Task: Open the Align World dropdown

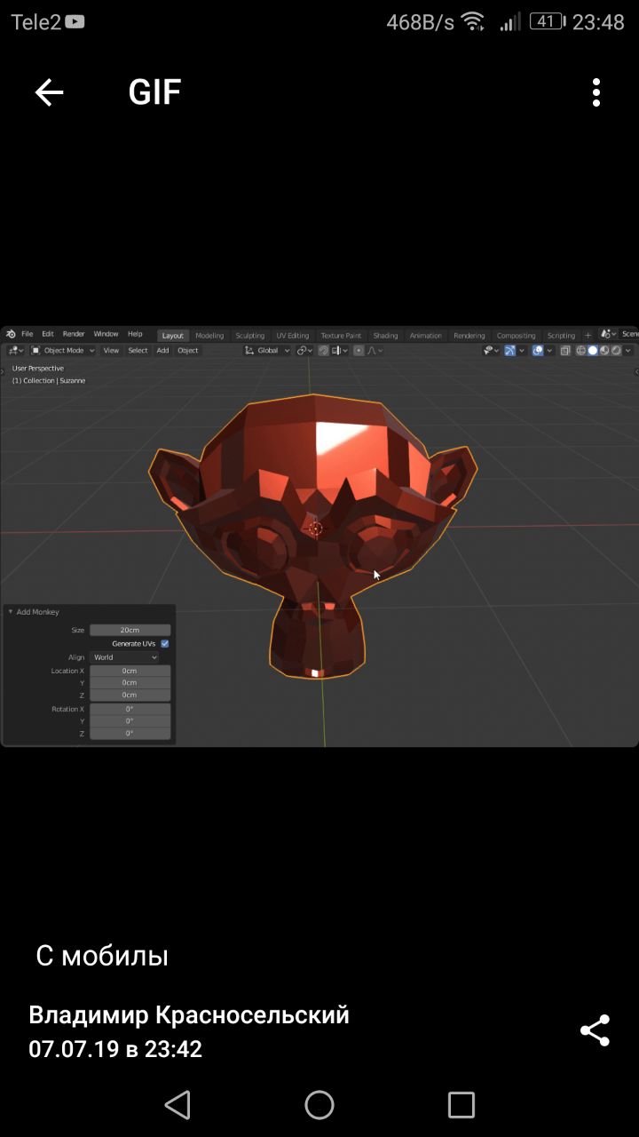Action: (124, 657)
